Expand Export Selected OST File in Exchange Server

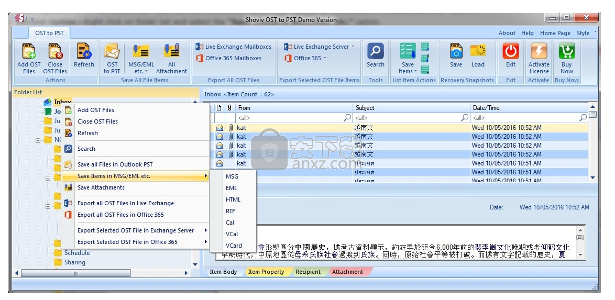coord(136,230)
